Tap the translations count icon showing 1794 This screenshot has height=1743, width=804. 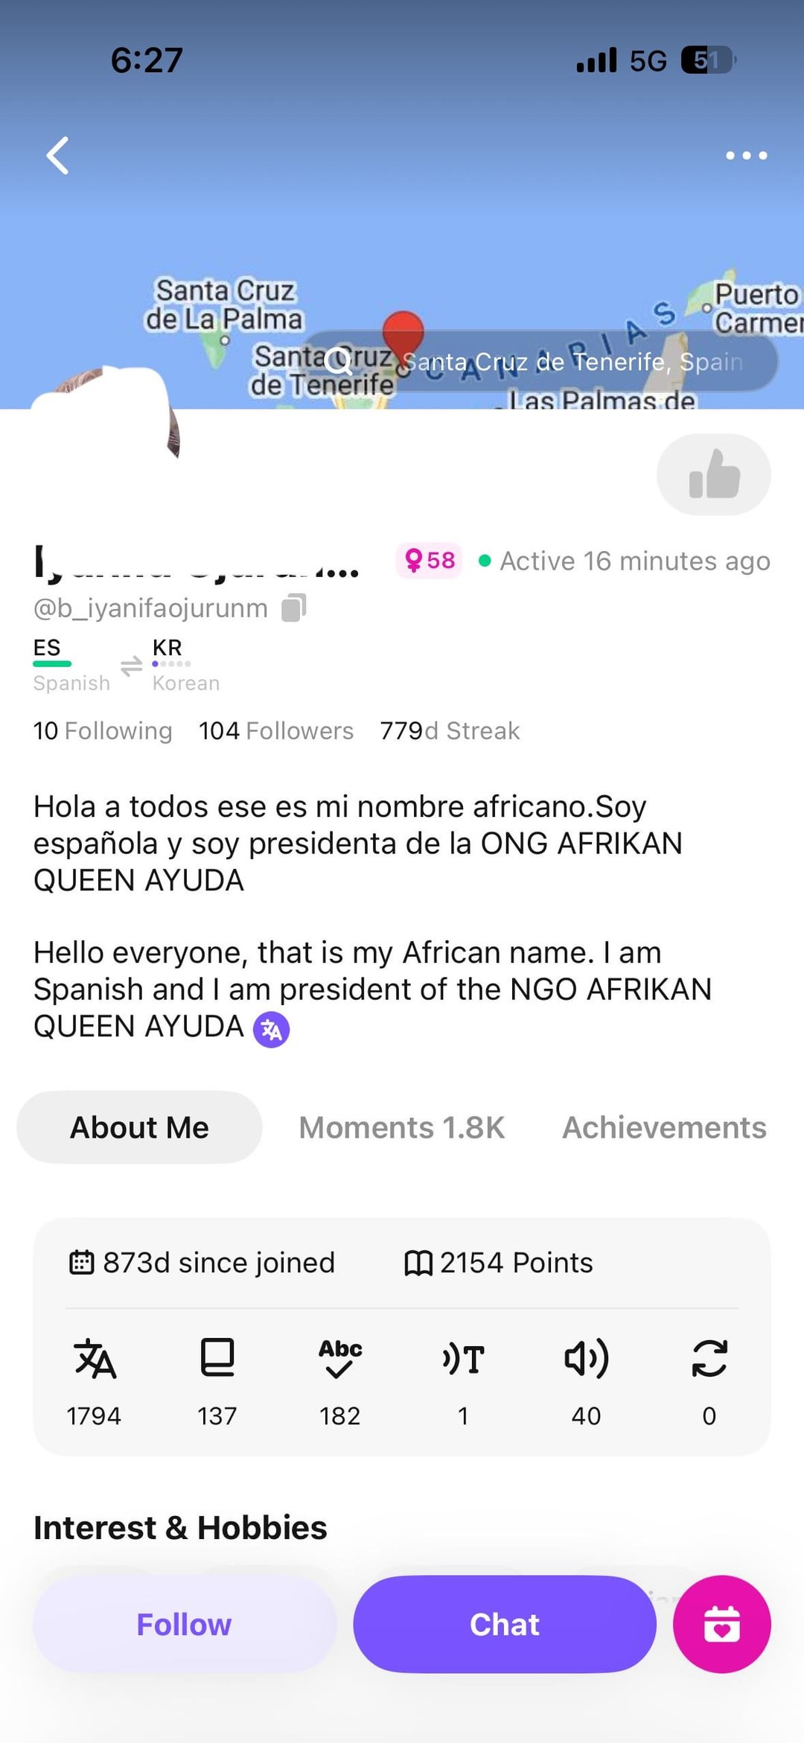click(x=95, y=1359)
